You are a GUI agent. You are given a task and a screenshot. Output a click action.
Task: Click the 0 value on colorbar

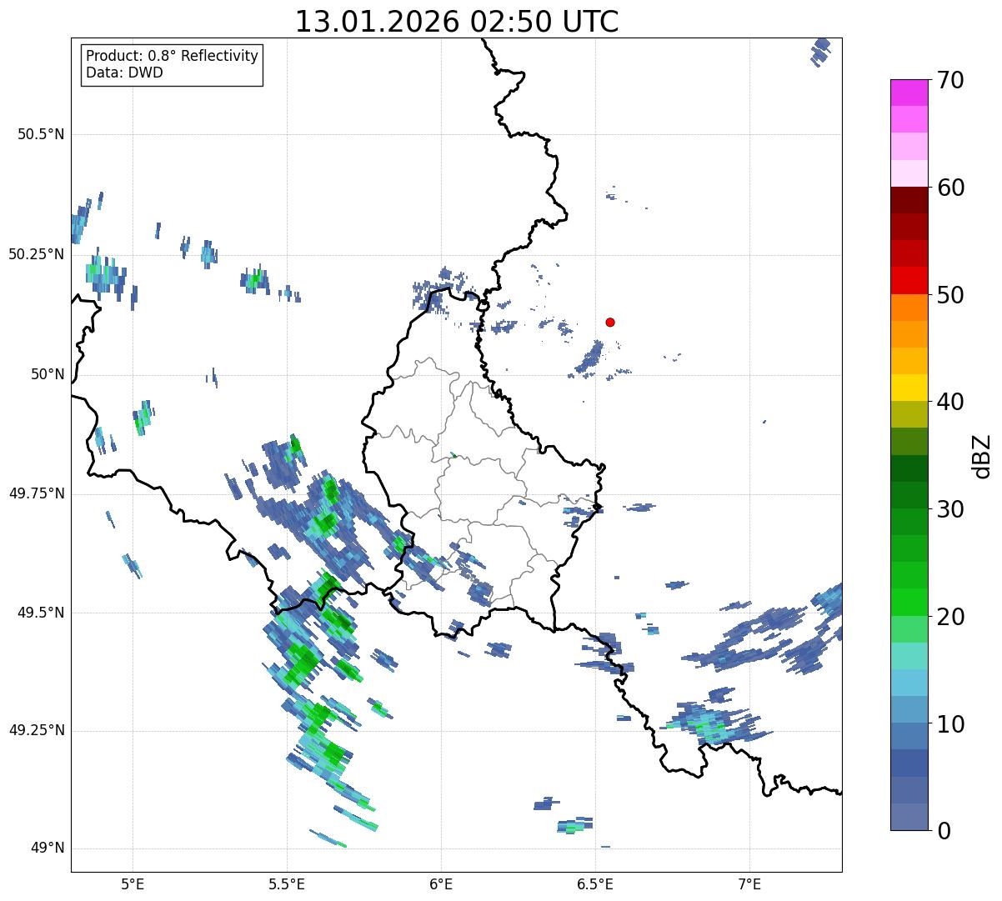[944, 831]
